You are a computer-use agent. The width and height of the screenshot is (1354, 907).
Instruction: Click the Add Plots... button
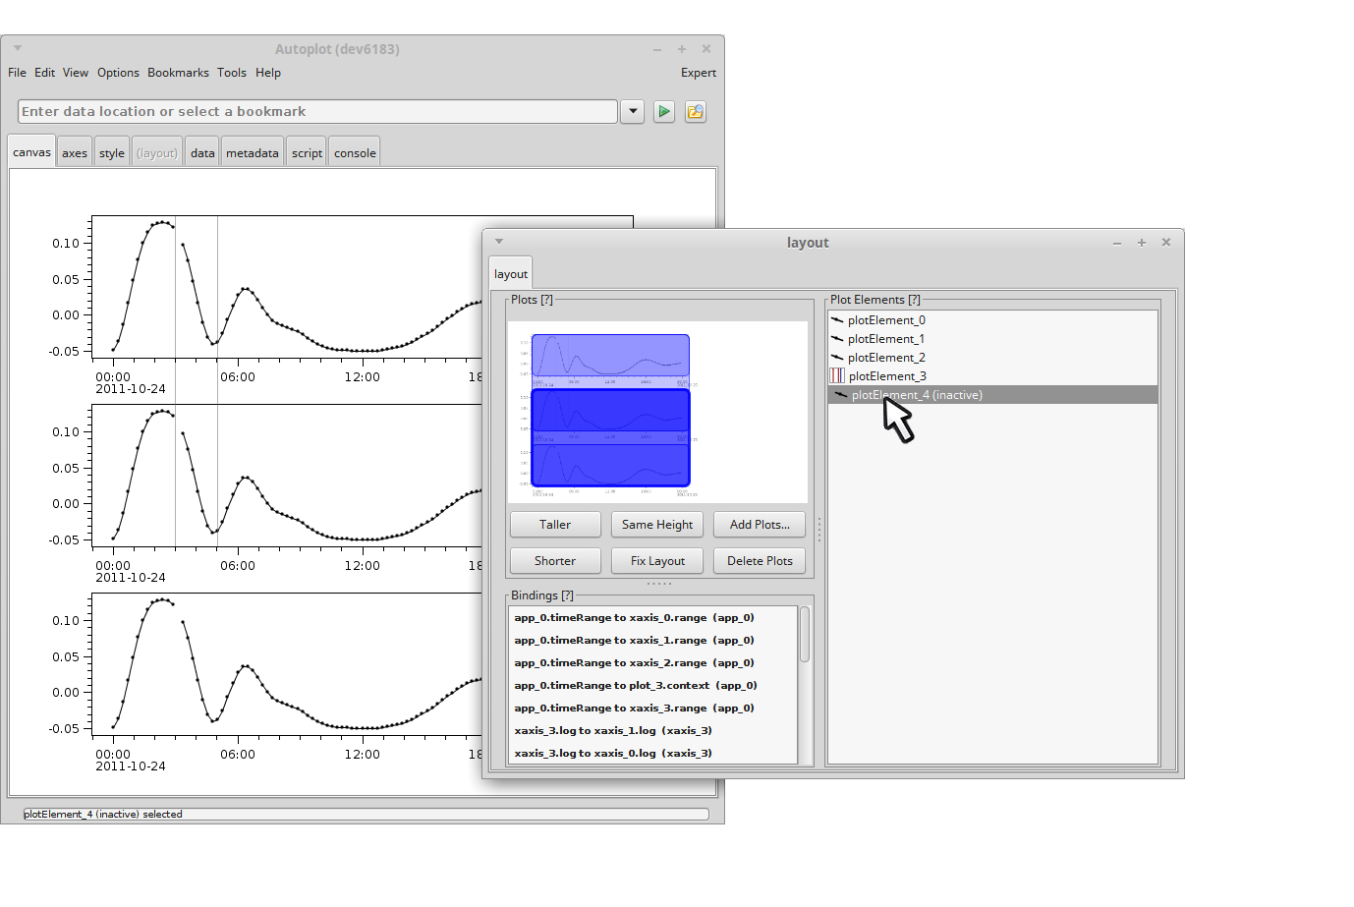(760, 525)
